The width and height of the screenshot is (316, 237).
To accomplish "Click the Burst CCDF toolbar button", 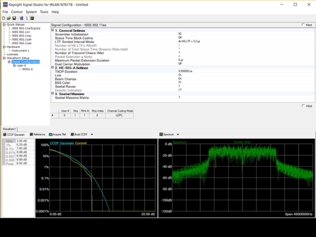I will tap(79, 134).
